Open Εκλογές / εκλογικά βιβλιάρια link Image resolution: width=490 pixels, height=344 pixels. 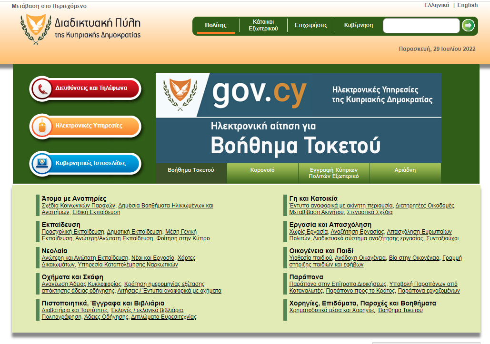coord(147,310)
